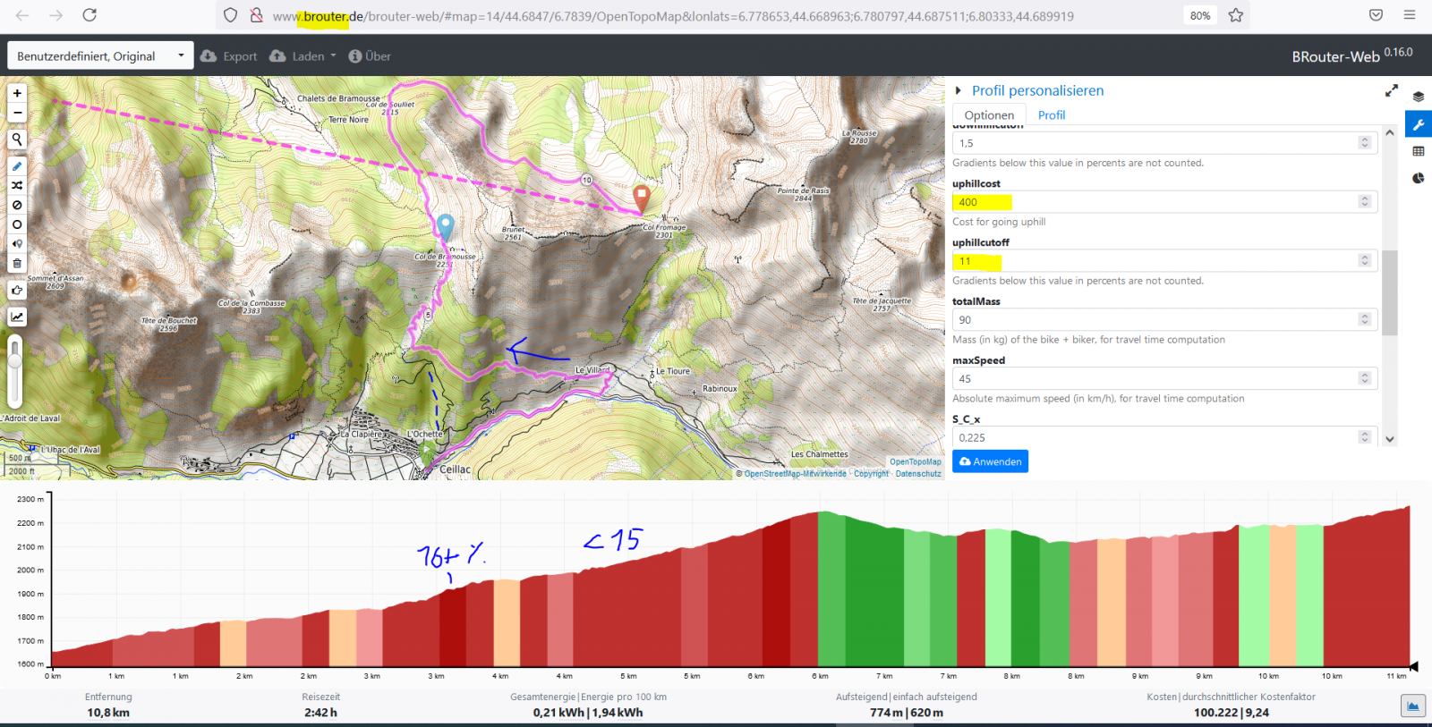Click the red destination marker
1432x727 pixels.
click(x=641, y=199)
